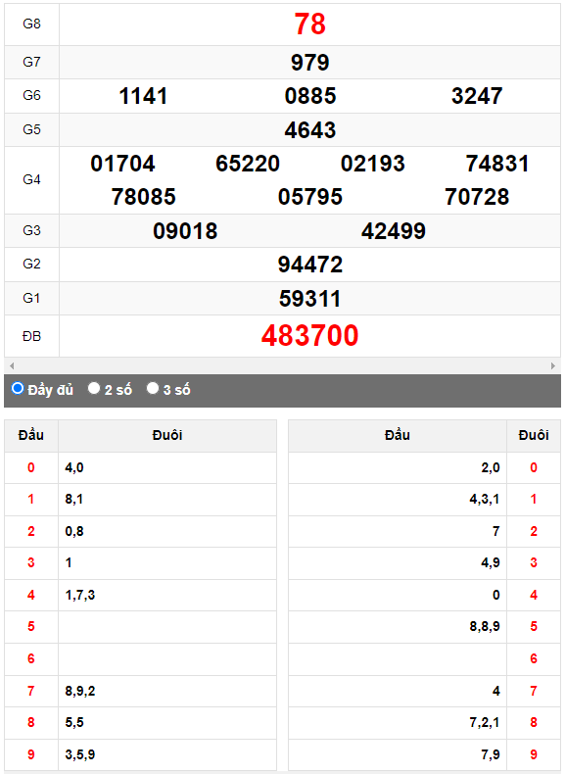The width and height of the screenshot is (565, 774).
Task: Click the G8 prize number 78
Action: pos(309,24)
